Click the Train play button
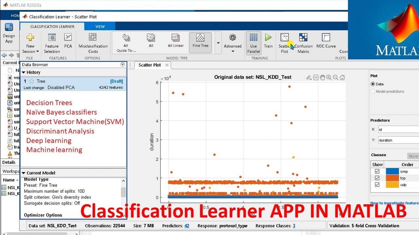Viewport: 419px width, 235px height. 268,41
